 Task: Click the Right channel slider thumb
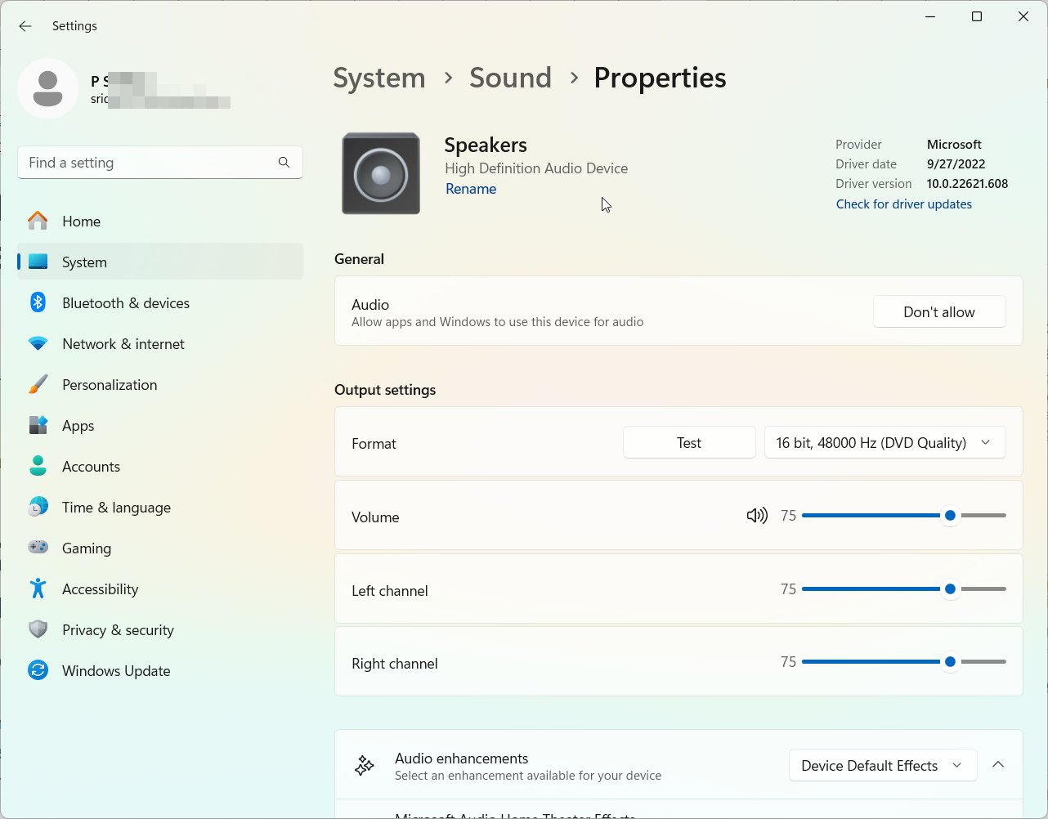[950, 662]
